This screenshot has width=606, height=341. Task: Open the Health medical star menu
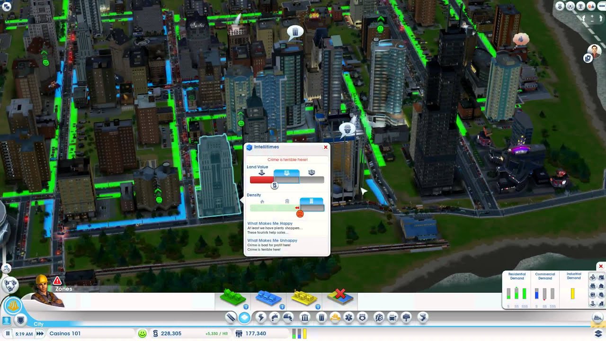pos(349,317)
